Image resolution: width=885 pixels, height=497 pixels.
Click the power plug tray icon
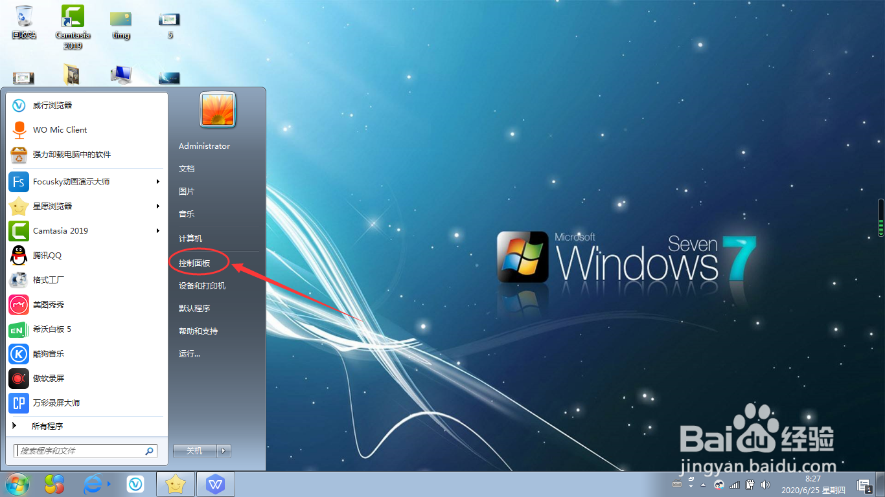(x=750, y=484)
